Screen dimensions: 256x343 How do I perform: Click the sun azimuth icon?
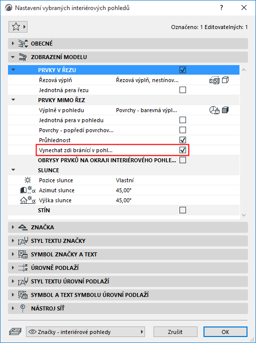pyautogui.click(x=27, y=190)
